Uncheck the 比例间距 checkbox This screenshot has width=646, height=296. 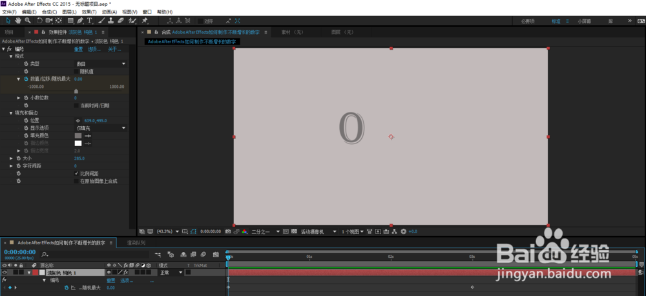[x=76, y=174]
